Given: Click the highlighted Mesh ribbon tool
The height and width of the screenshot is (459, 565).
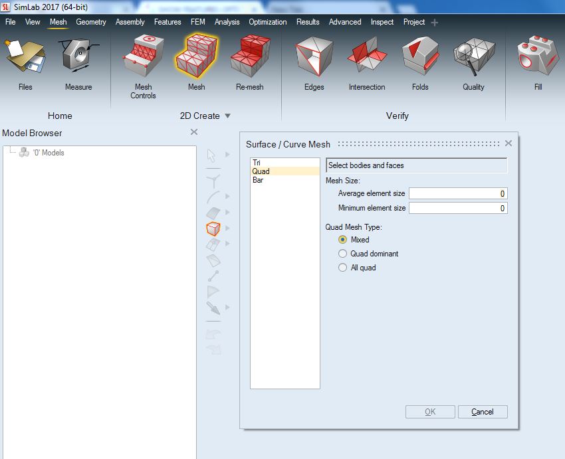Looking at the screenshot, I should point(196,62).
